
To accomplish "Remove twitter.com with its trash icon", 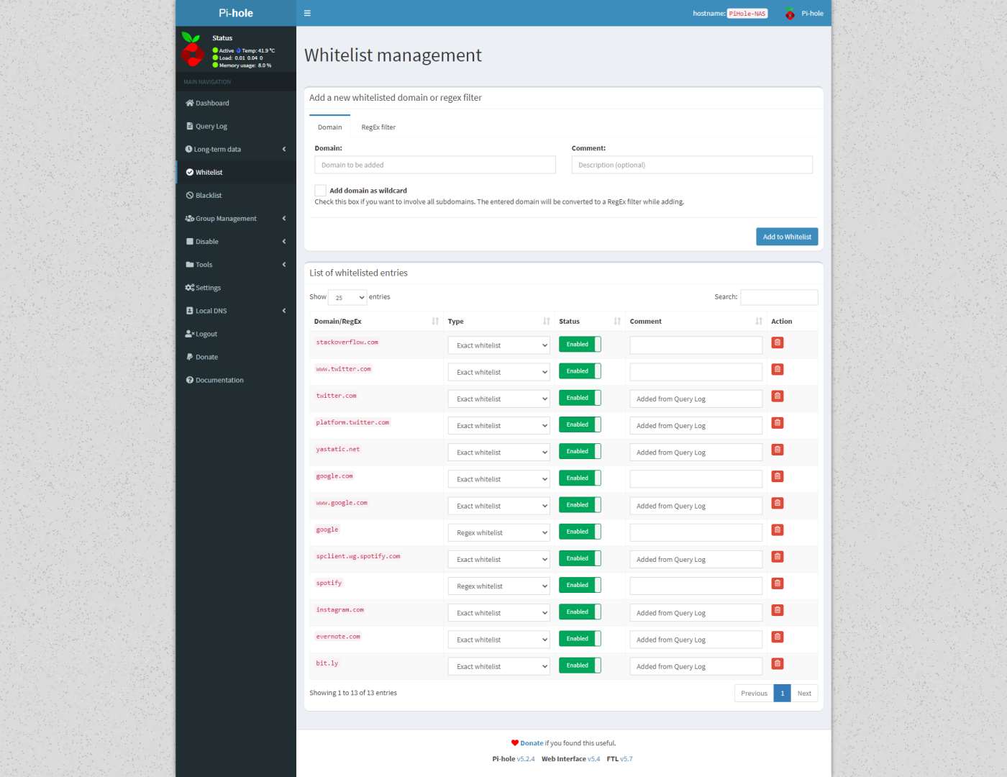I will tap(777, 396).
